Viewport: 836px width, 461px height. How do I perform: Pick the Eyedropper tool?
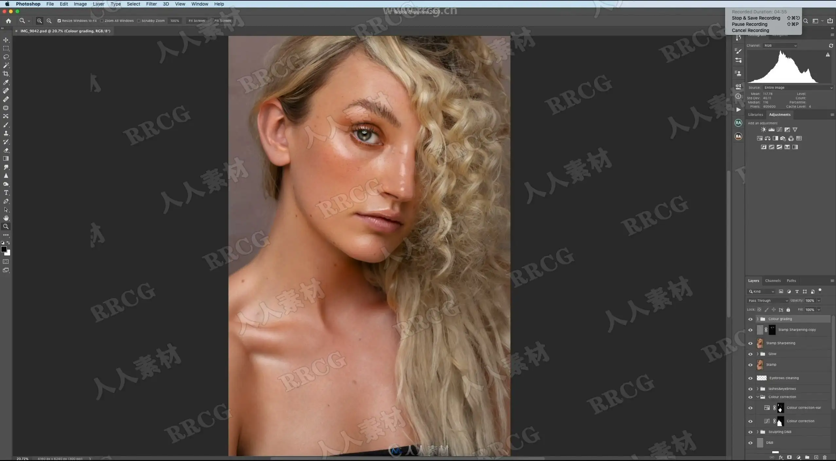pos(6,82)
